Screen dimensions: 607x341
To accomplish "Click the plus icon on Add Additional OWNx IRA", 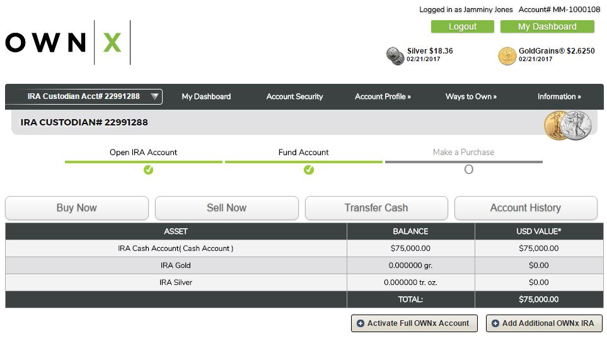I will 495,323.
